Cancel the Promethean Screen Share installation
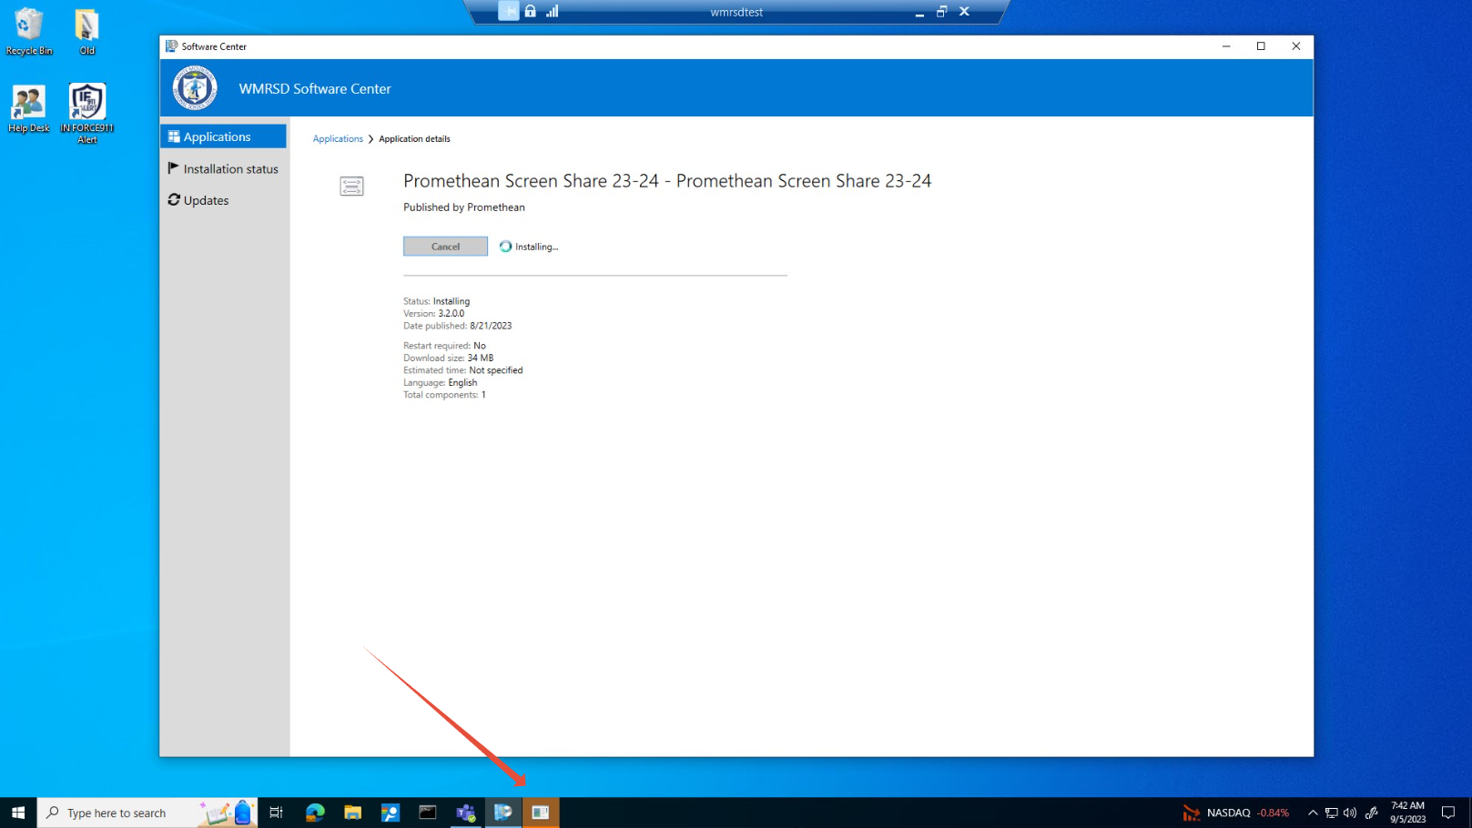The height and width of the screenshot is (828, 1472). pos(445,247)
